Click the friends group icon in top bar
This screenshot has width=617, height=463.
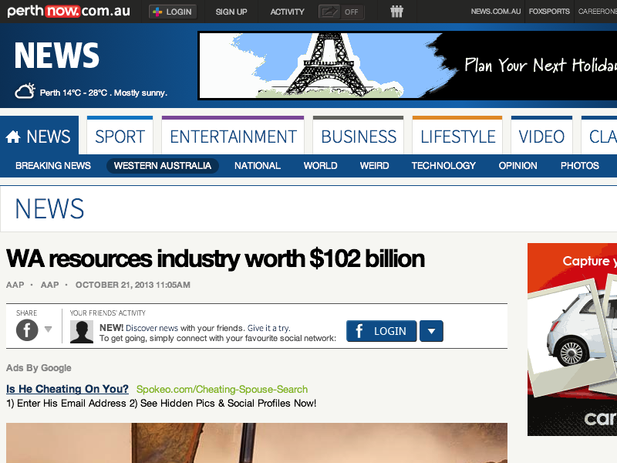point(396,12)
